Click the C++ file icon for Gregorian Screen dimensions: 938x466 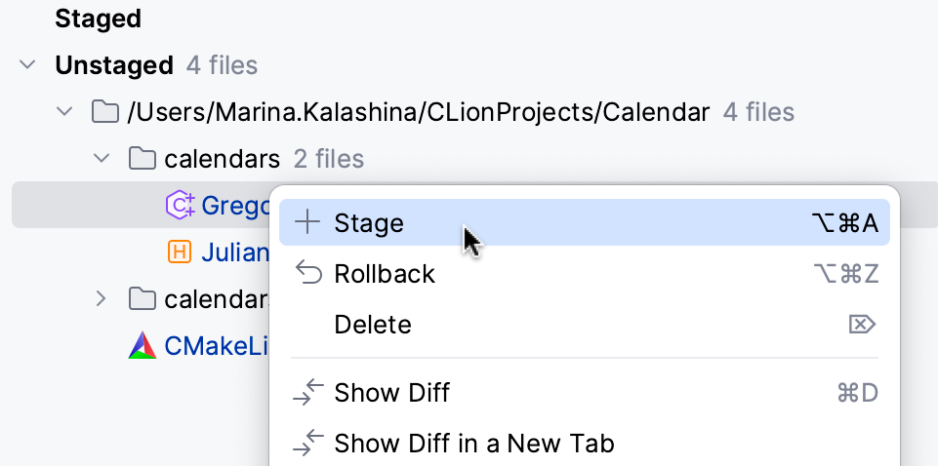coord(180,206)
